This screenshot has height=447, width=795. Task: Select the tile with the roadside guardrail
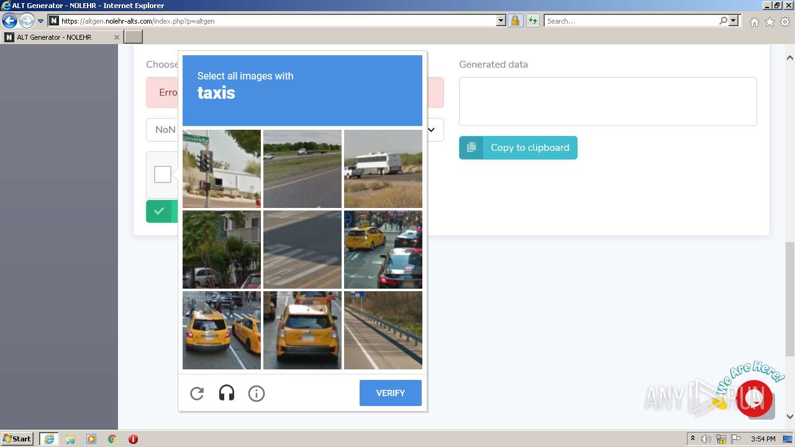383,330
